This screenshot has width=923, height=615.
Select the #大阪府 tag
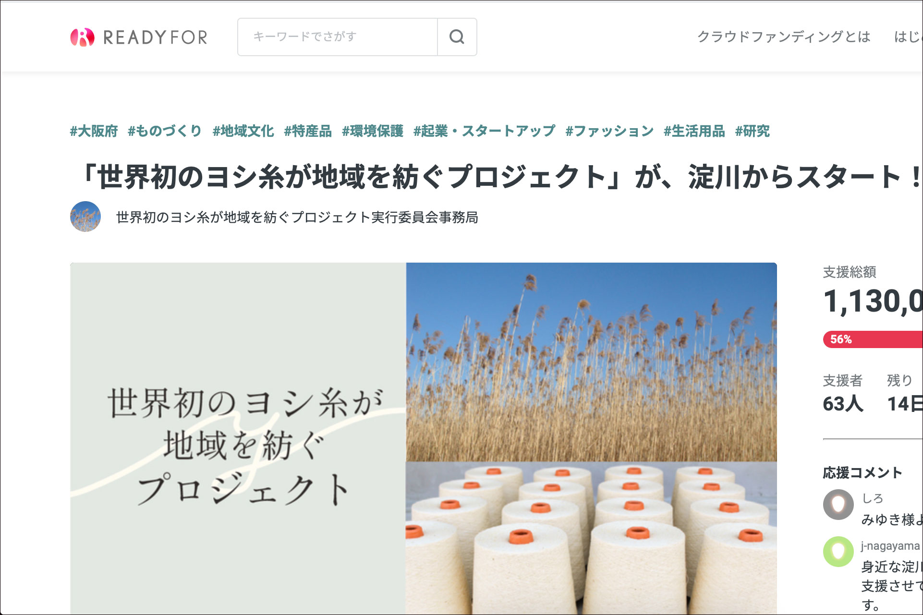click(94, 131)
